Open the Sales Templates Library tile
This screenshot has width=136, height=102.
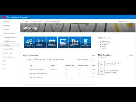click(75, 42)
